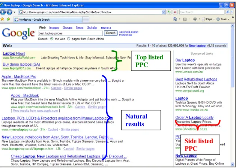This screenshot has height=168, width=236.
Task: Open the Page menu
Action: (x=208, y=19)
